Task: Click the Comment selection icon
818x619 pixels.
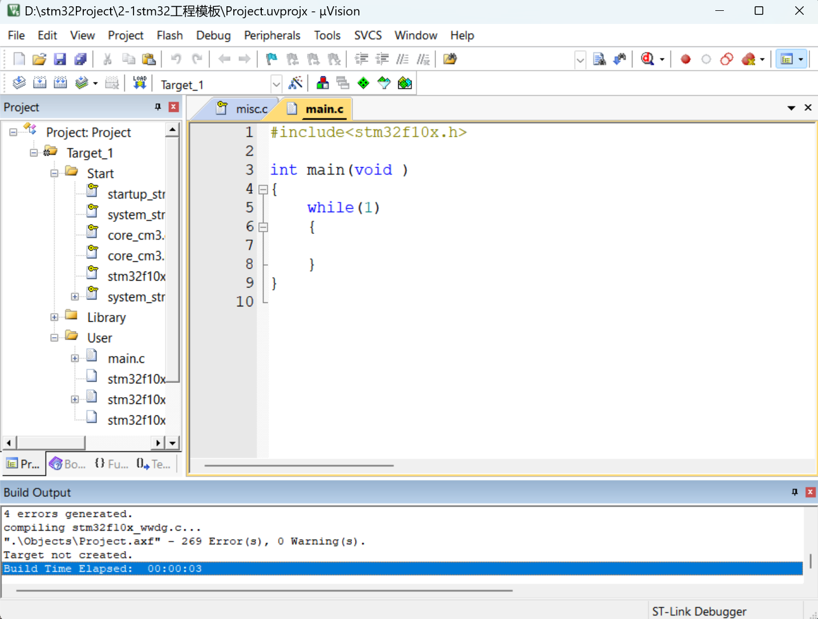Action: 403,59
